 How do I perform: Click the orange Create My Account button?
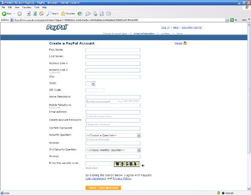pos(103,188)
